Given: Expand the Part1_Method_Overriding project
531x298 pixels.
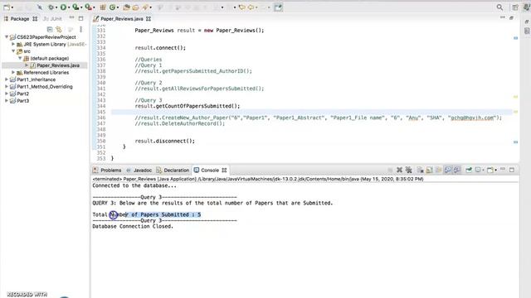Looking at the screenshot, I should 7,86.
